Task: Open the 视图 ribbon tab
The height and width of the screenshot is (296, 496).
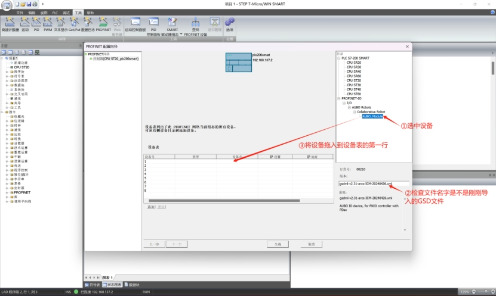Action: pyautogui.click(x=44, y=12)
